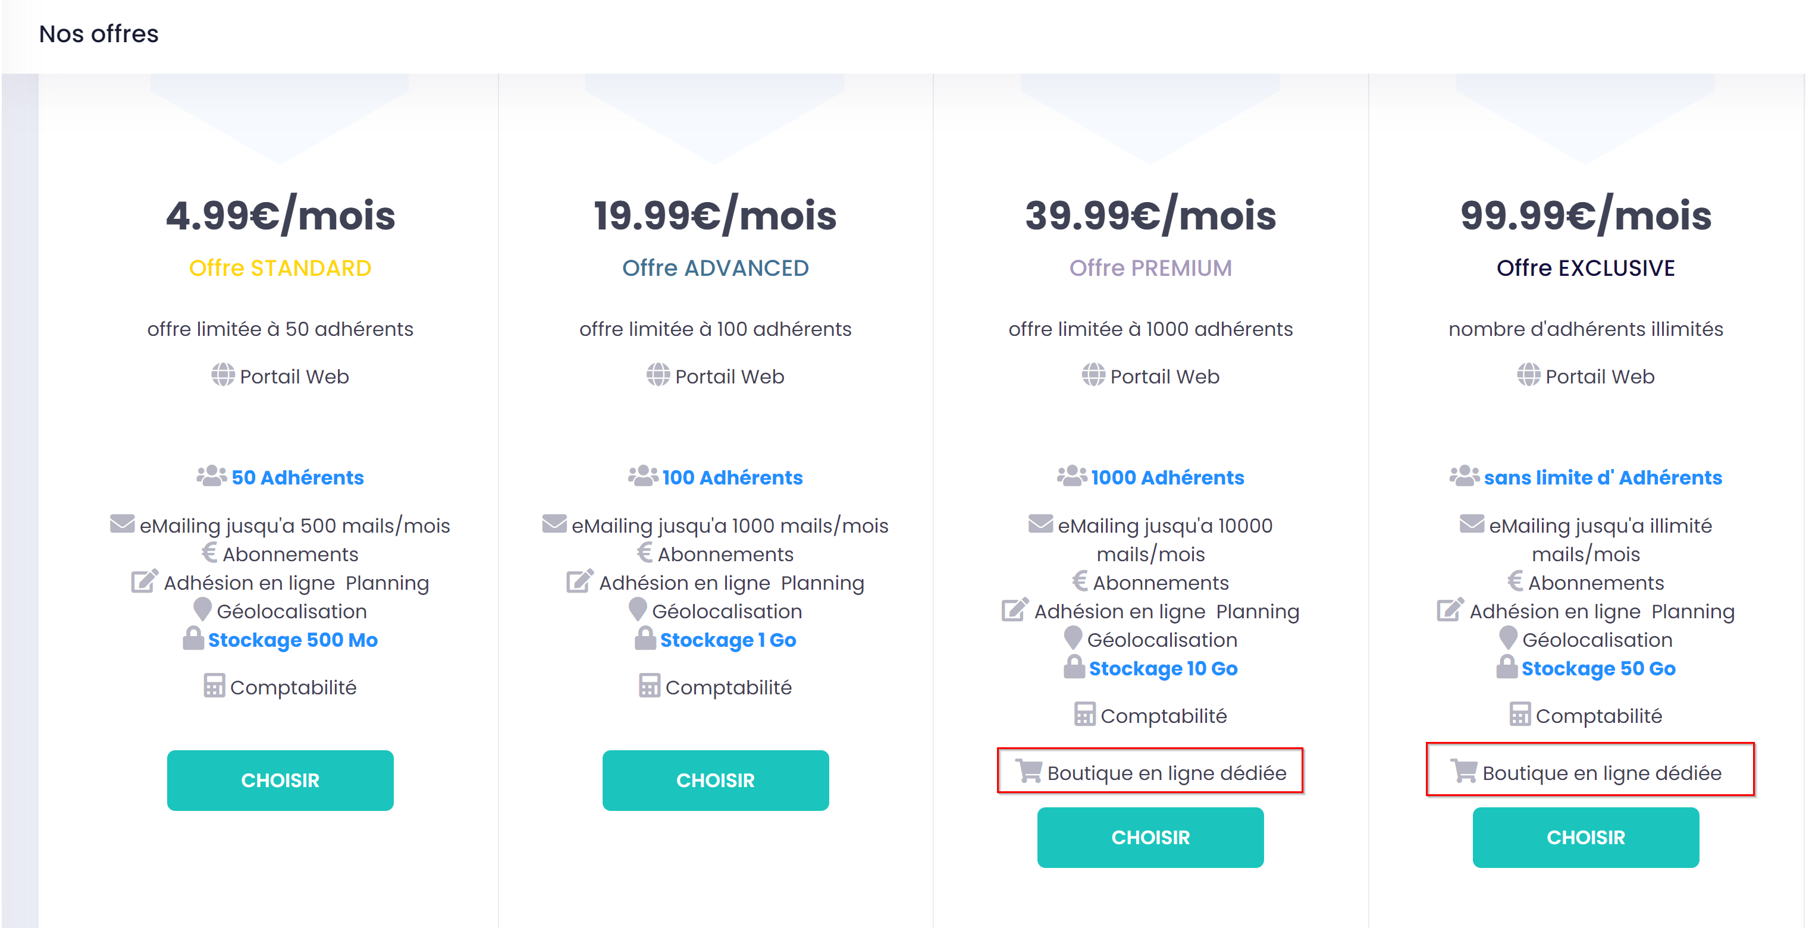Click the shopping cart icon in EXCLUSIVE offer
The width and height of the screenshot is (1806, 928).
coord(1464,771)
